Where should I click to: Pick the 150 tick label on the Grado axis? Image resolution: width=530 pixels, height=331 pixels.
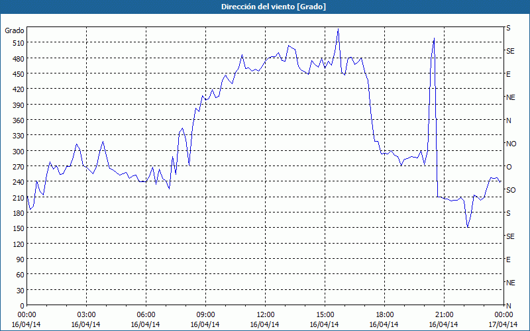click(19, 228)
